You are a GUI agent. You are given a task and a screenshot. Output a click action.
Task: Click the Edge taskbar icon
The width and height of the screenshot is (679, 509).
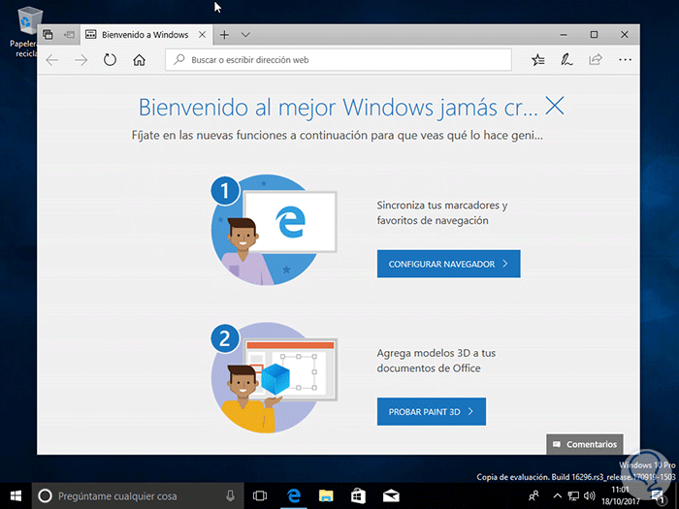point(294,496)
